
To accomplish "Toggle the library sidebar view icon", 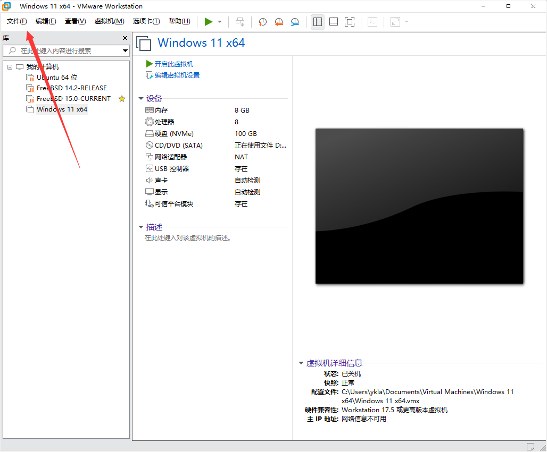I will pyautogui.click(x=318, y=22).
